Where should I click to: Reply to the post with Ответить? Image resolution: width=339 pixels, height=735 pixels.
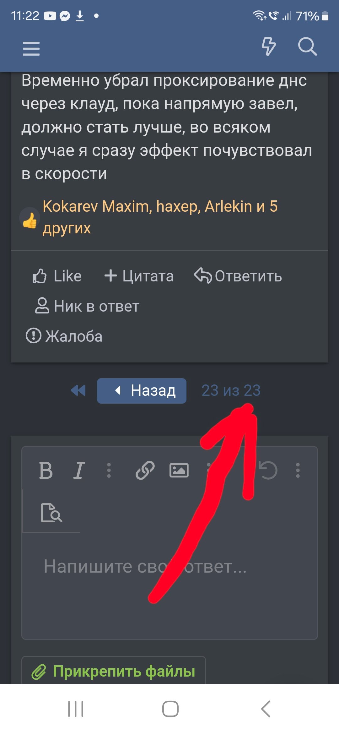tap(238, 276)
